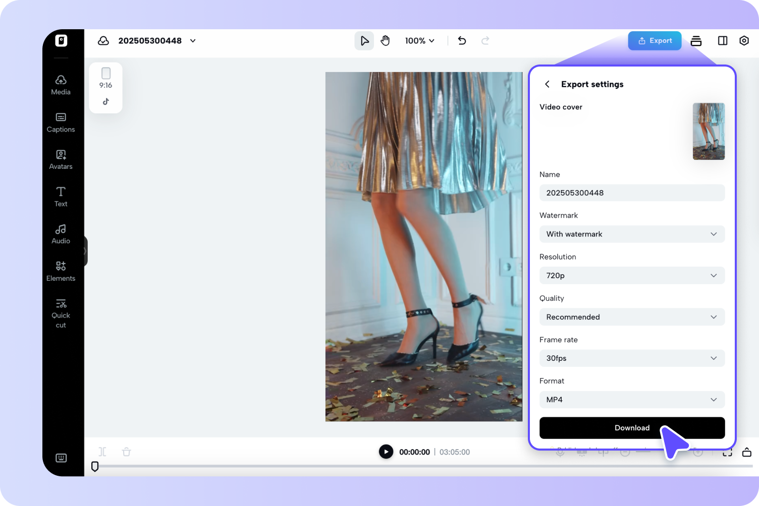Play the video preview

click(x=386, y=452)
